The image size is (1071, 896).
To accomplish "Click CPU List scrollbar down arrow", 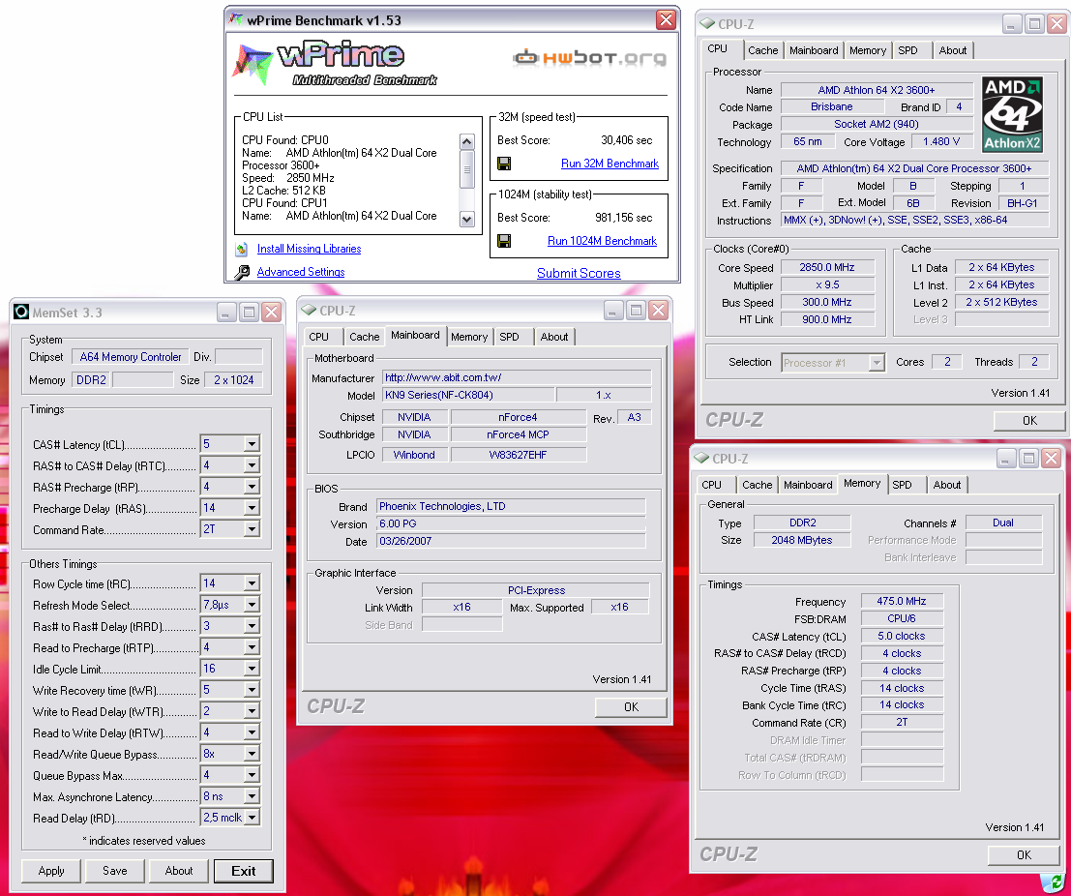I will point(467,220).
